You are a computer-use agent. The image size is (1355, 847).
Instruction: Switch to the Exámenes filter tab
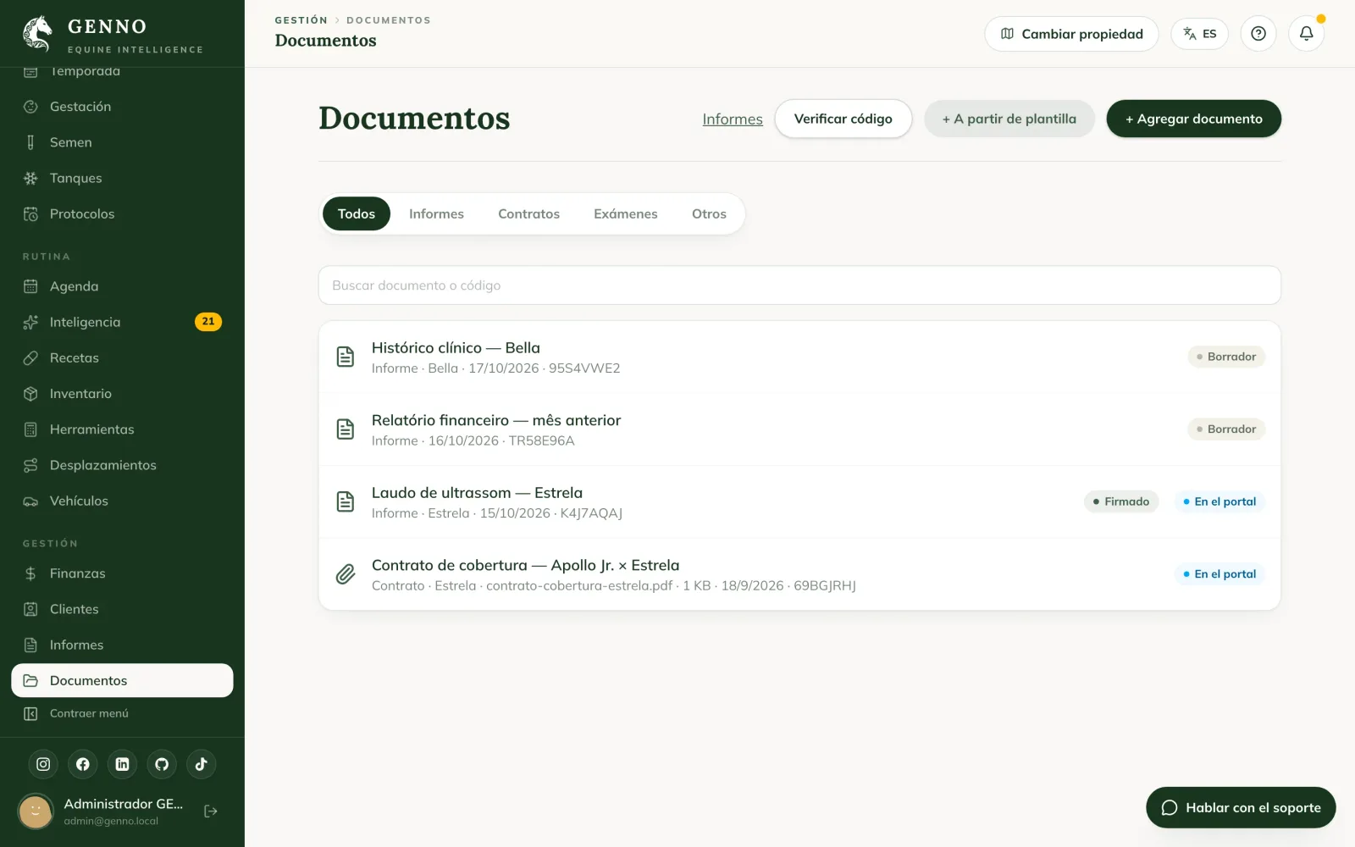coord(626,213)
